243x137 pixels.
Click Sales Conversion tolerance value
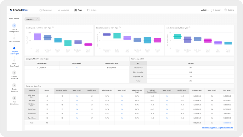(190, 72)
